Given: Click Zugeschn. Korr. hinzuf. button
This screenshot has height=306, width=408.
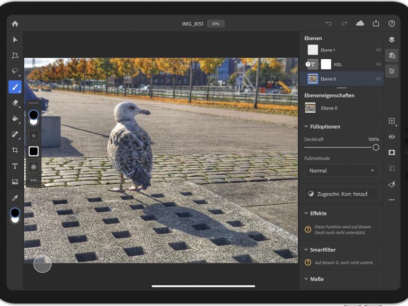Looking at the screenshot, I should tap(341, 194).
